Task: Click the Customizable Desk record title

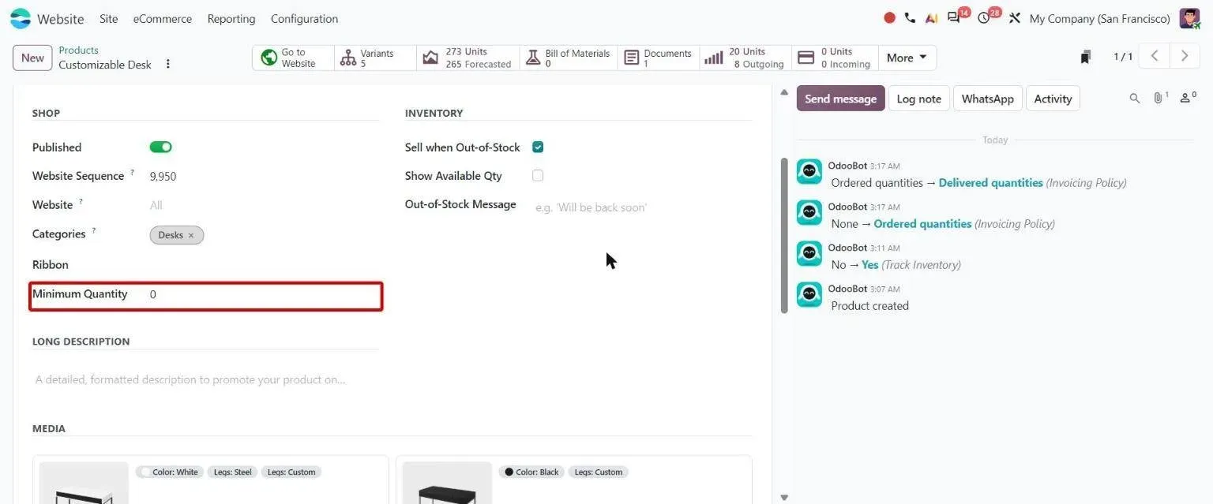Action: click(105, 65)
